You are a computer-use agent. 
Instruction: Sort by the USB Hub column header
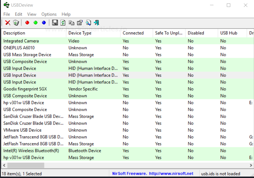pos(232,33)
